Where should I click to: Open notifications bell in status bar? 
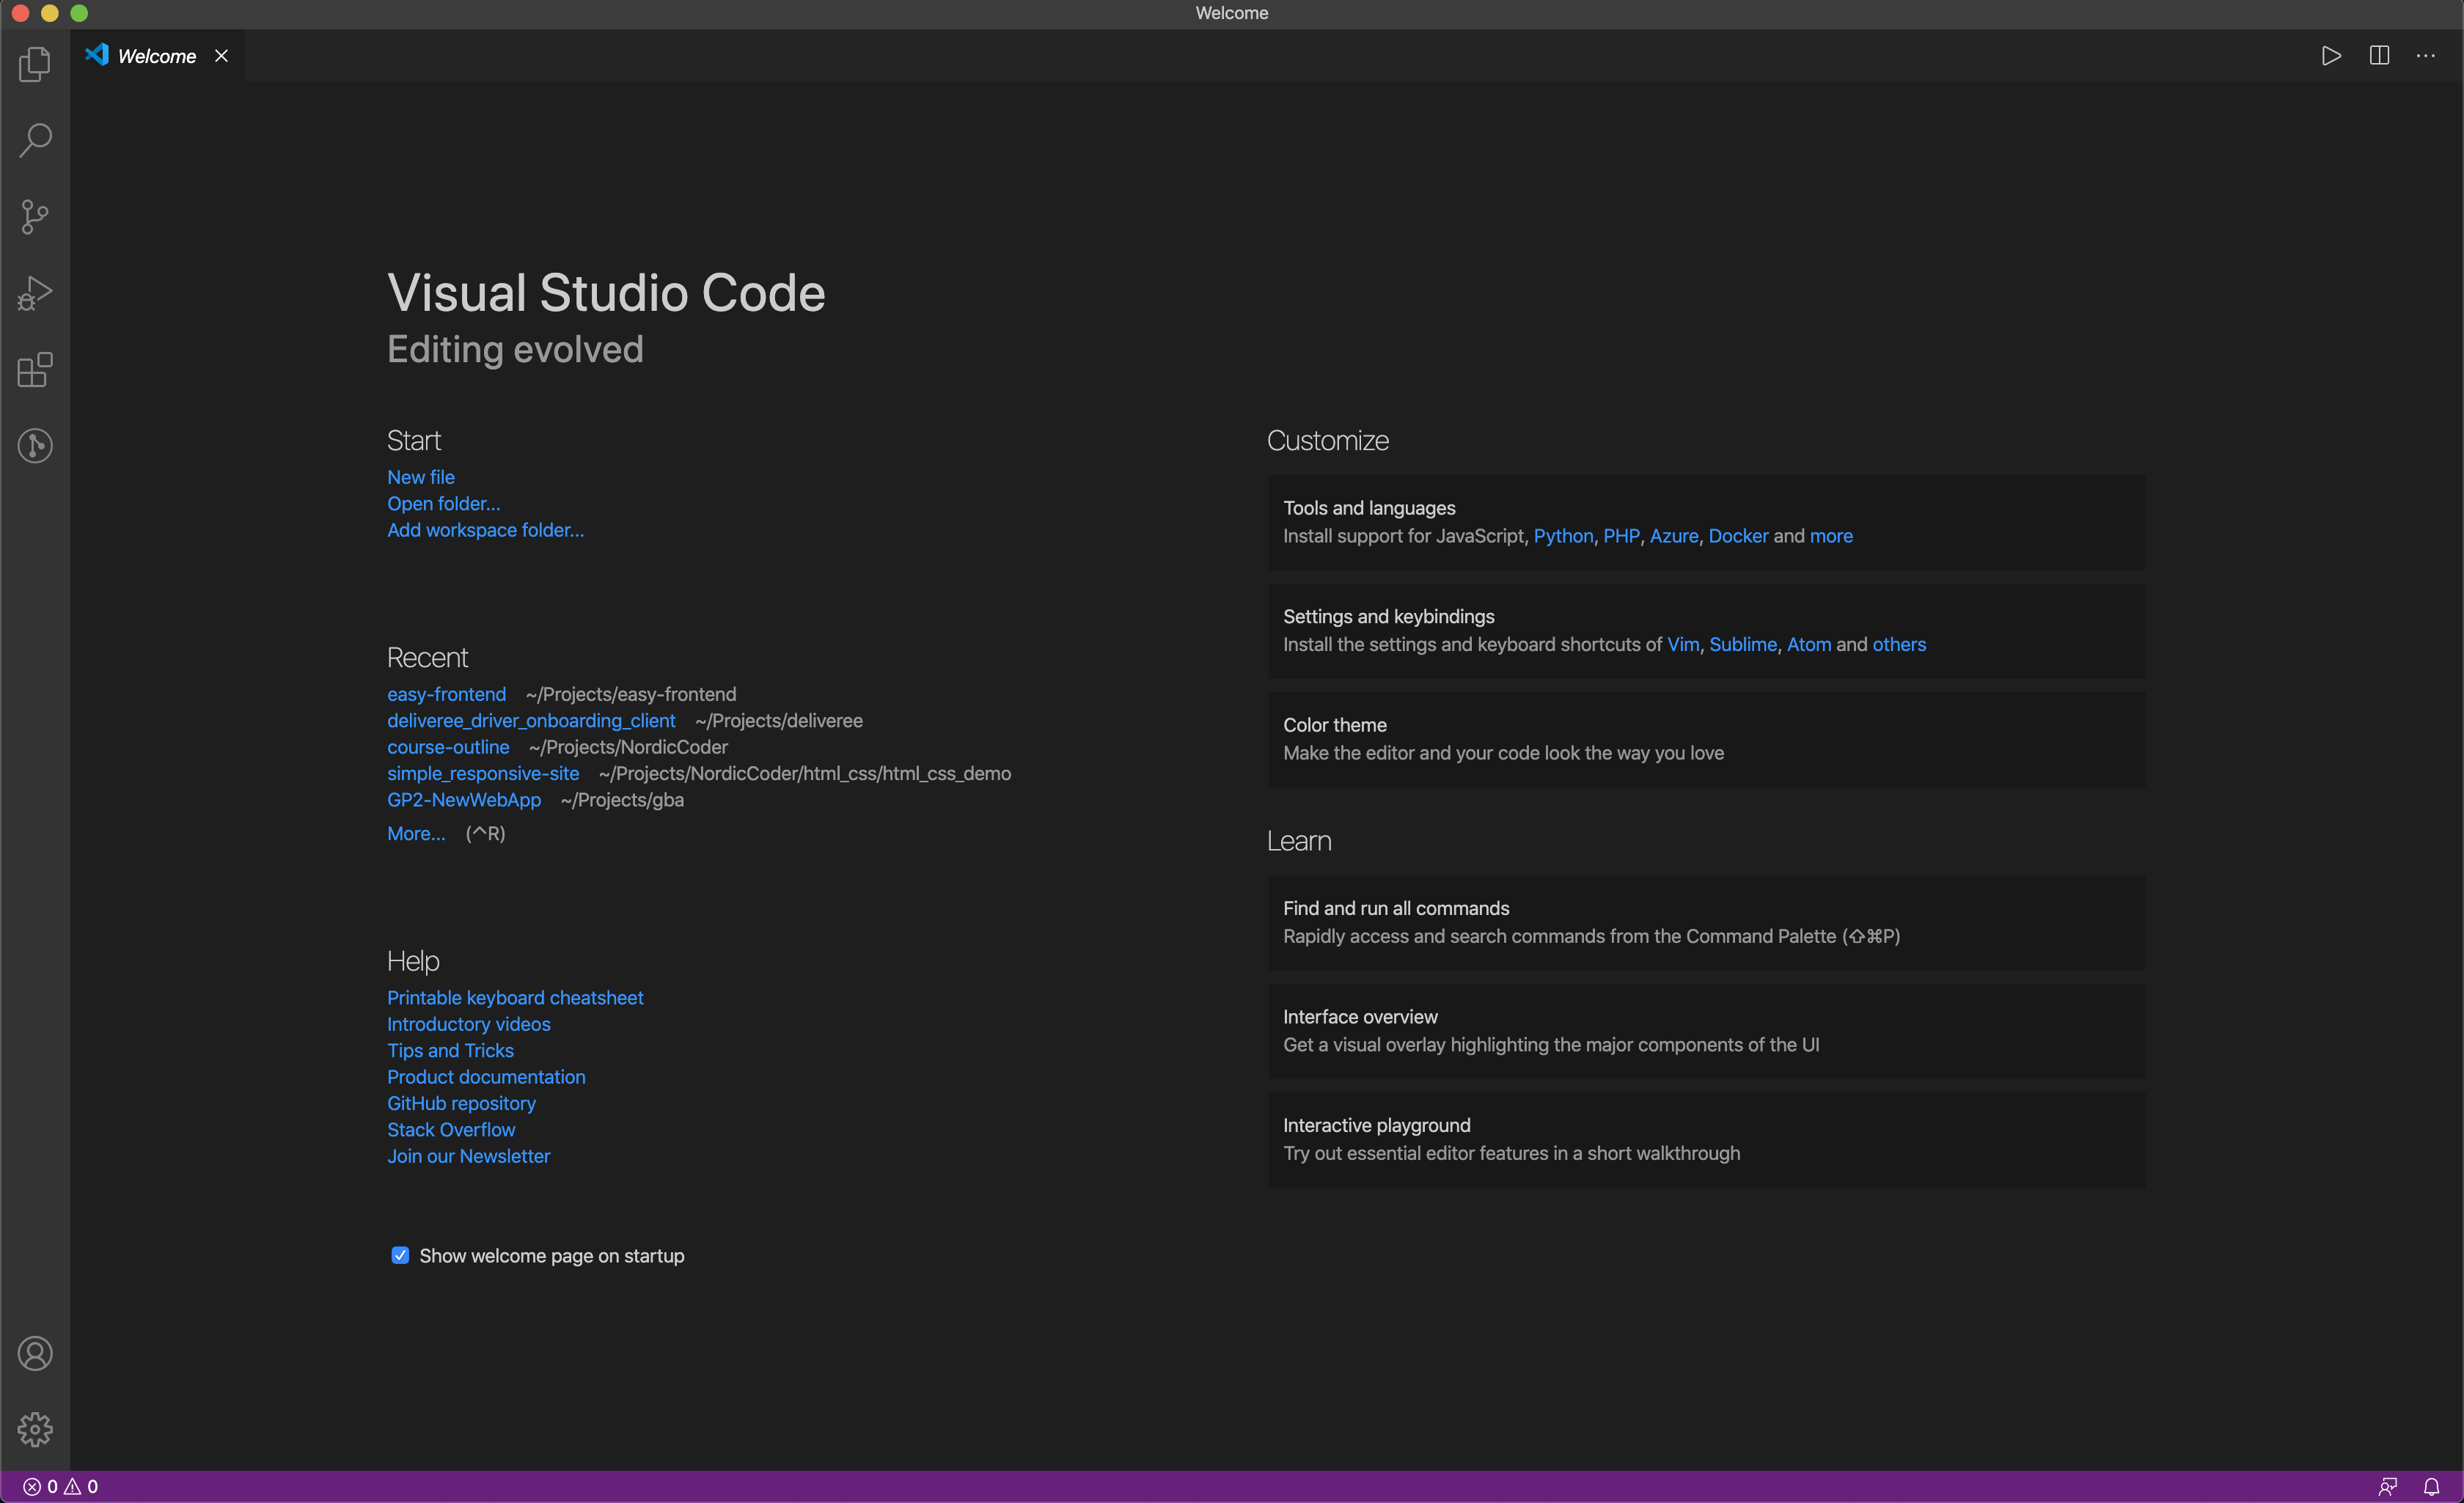[2431, 1486]
